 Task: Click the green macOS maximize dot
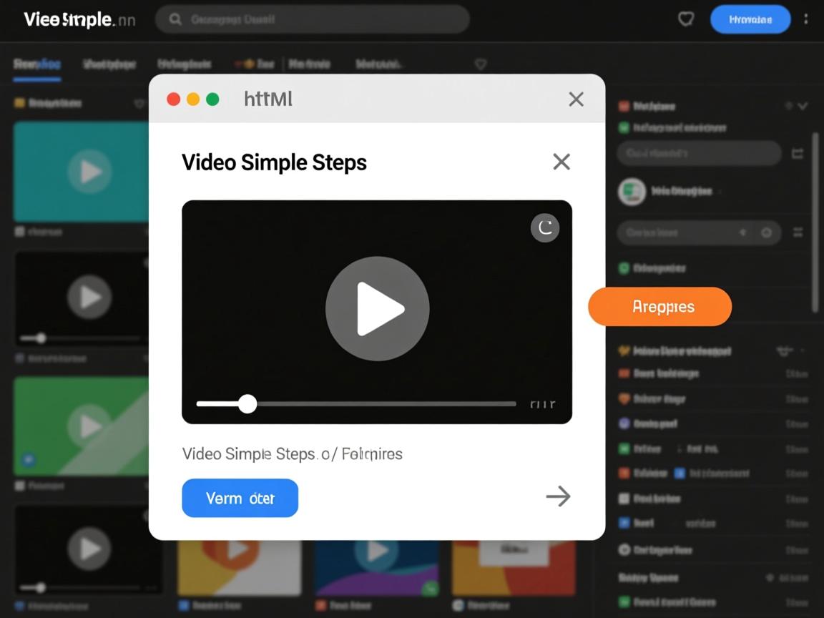click(x=212, y=99)
